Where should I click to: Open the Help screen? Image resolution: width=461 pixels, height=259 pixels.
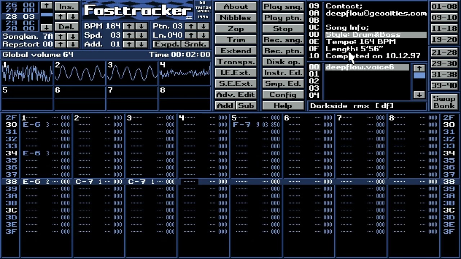click(x=283, y=105)
